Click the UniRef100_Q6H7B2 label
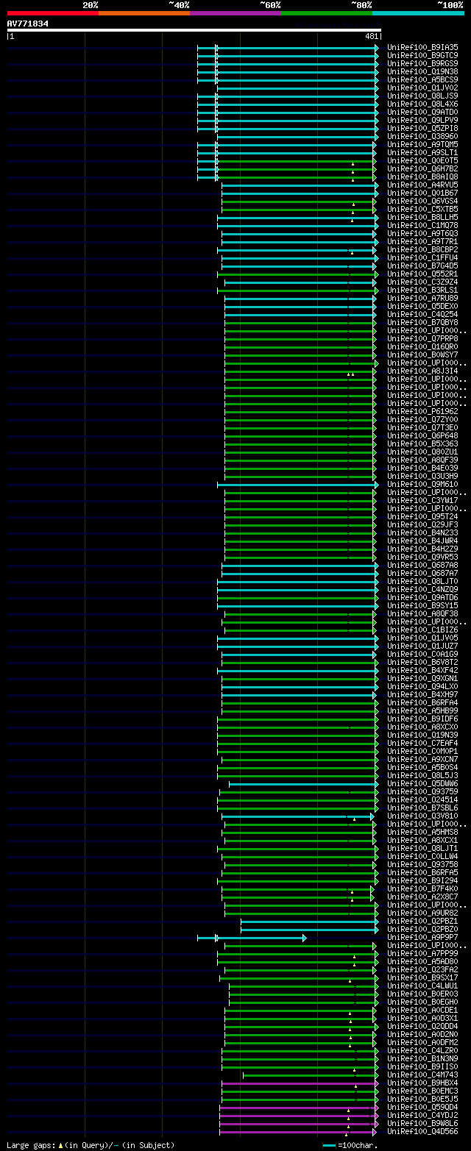This screenshot has height=1151, width=471. (x=422, y=168)
